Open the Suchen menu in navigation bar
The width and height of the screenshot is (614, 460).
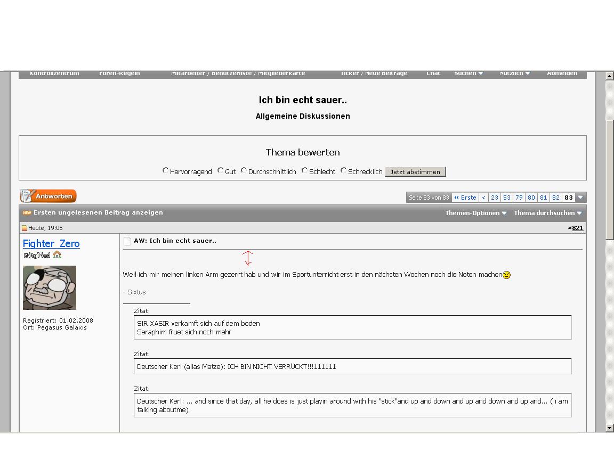468,73
